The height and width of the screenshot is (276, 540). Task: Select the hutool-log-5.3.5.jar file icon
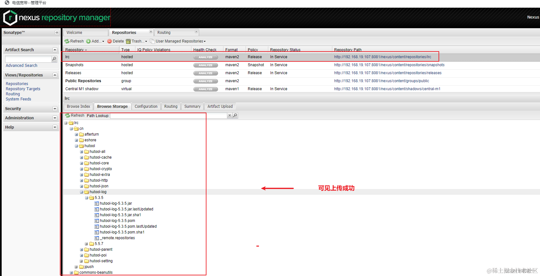[x=97, y=203]
